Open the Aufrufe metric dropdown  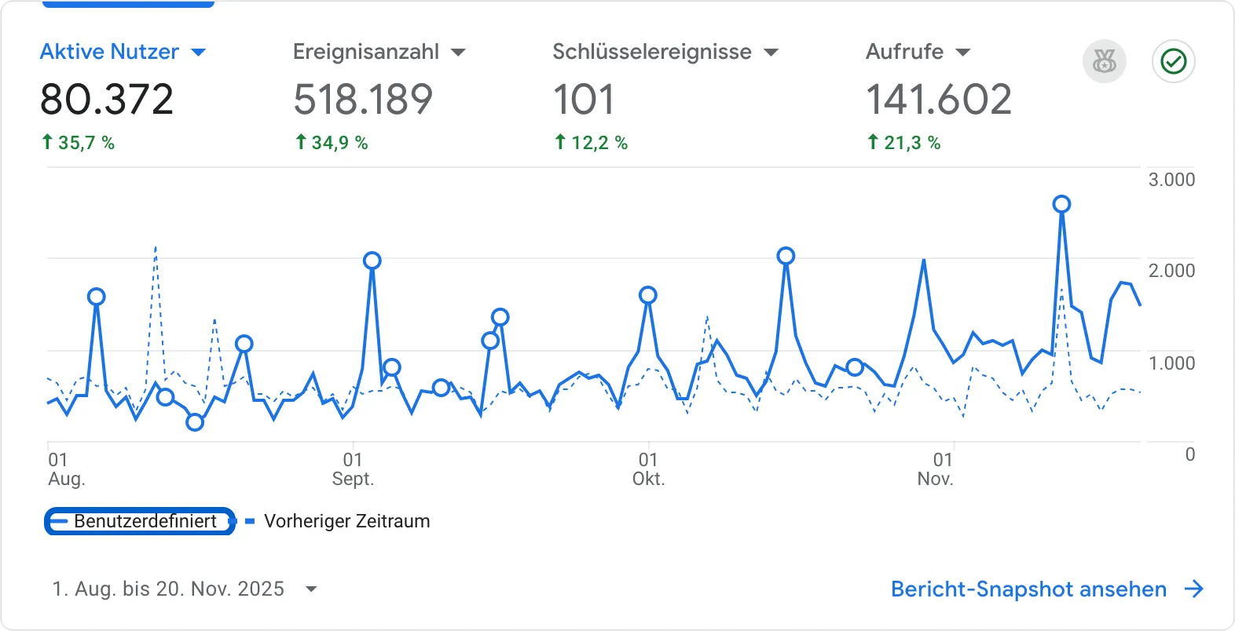point(963,52)
